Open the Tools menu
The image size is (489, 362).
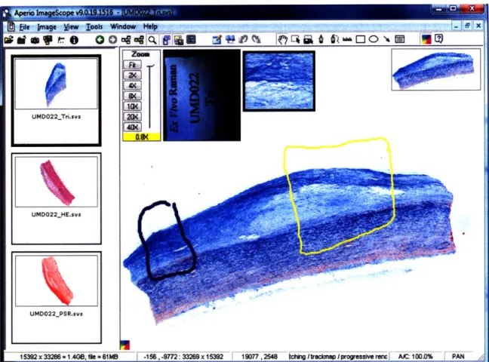click(94, 27)
